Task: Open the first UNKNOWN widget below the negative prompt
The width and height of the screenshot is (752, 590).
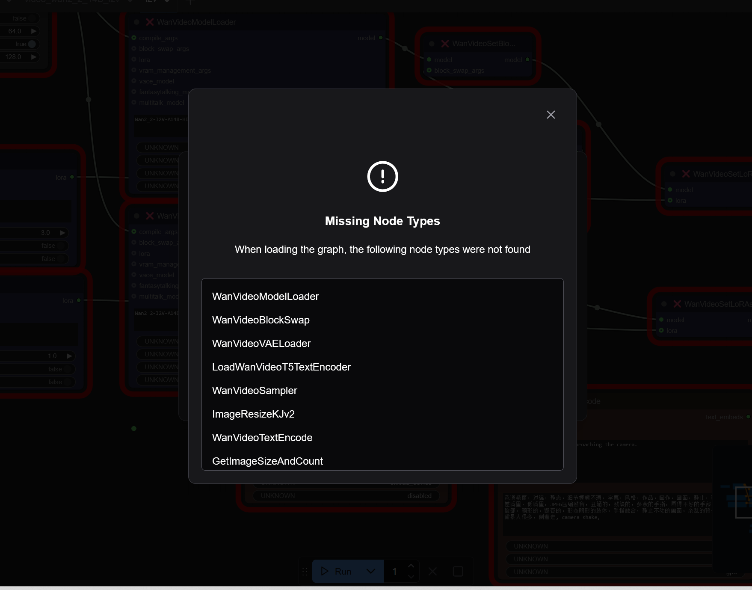Action: pos(609,546)
